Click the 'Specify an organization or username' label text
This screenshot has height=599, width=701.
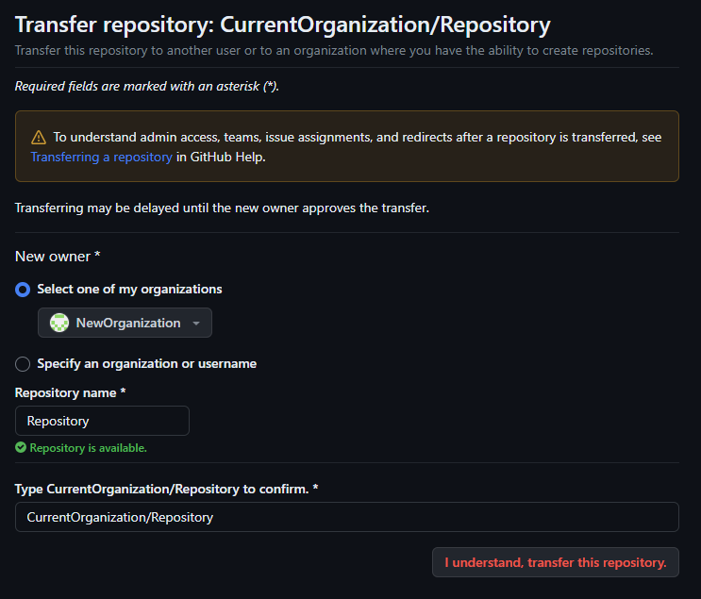146,364
